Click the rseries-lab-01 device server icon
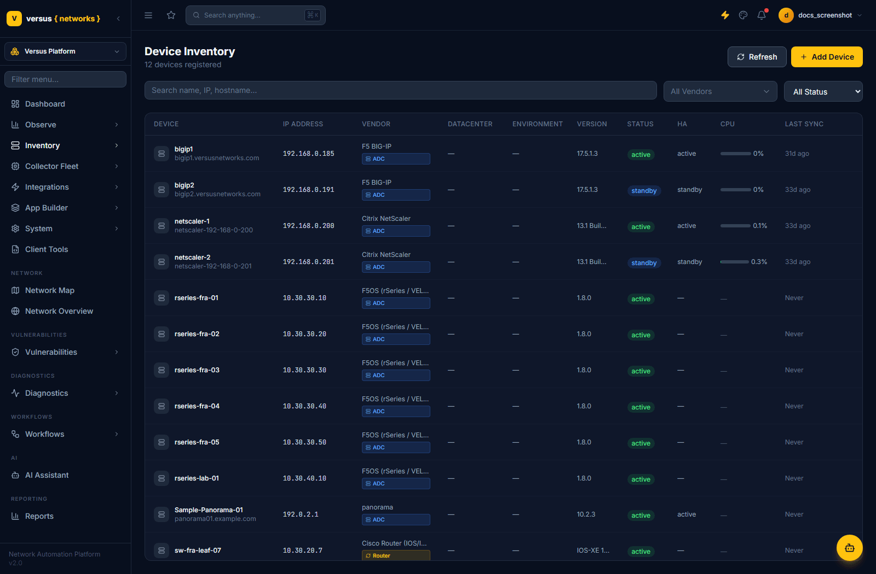Viewport: 876px width, 574px height. coord(162,478)
